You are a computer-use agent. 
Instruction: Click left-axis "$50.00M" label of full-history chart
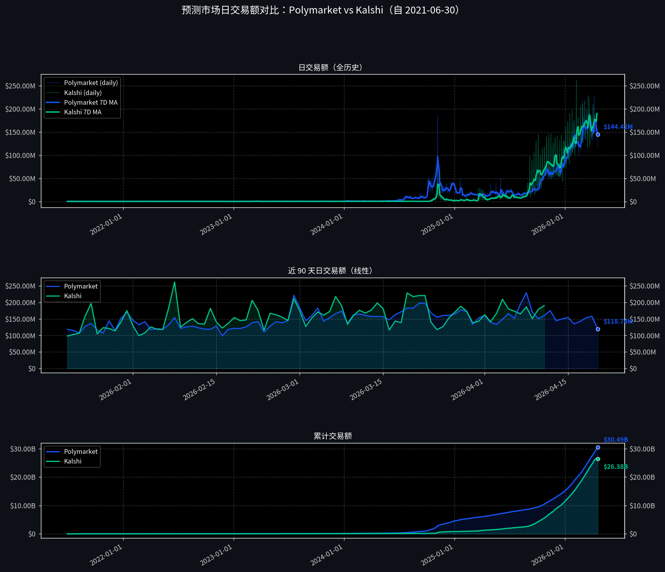22,179
